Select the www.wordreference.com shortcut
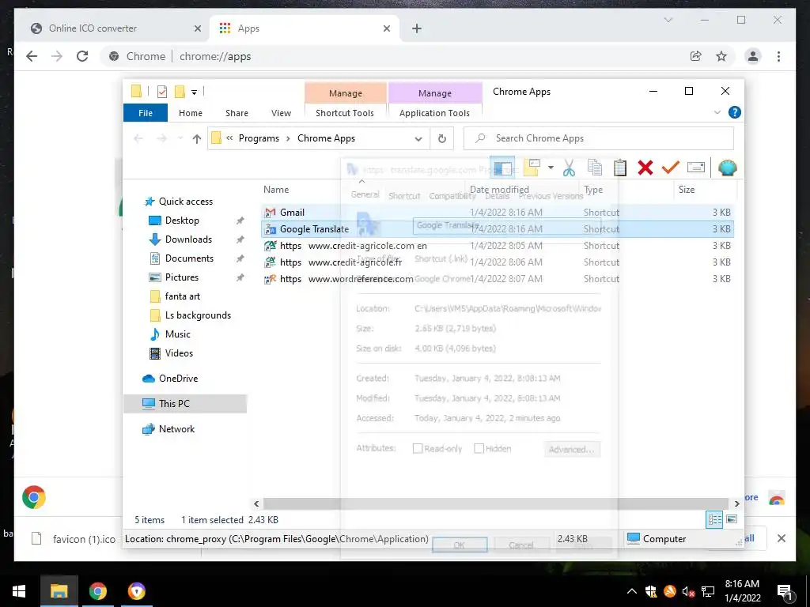810x607 pixels. pyautogui.click(x=497, y=279)
